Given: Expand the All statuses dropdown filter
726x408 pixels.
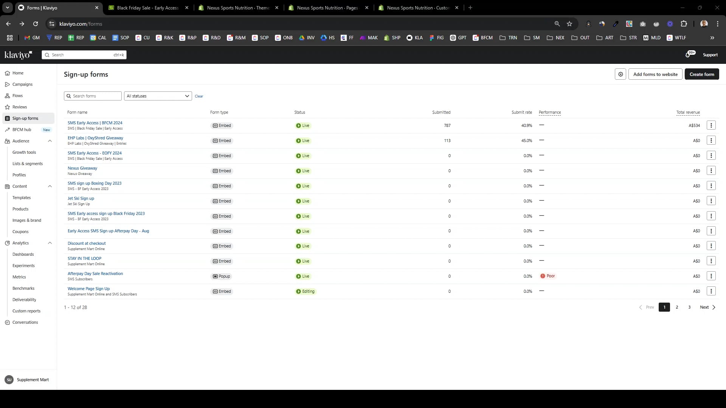Looking at the screenshot, I should 157,96.
